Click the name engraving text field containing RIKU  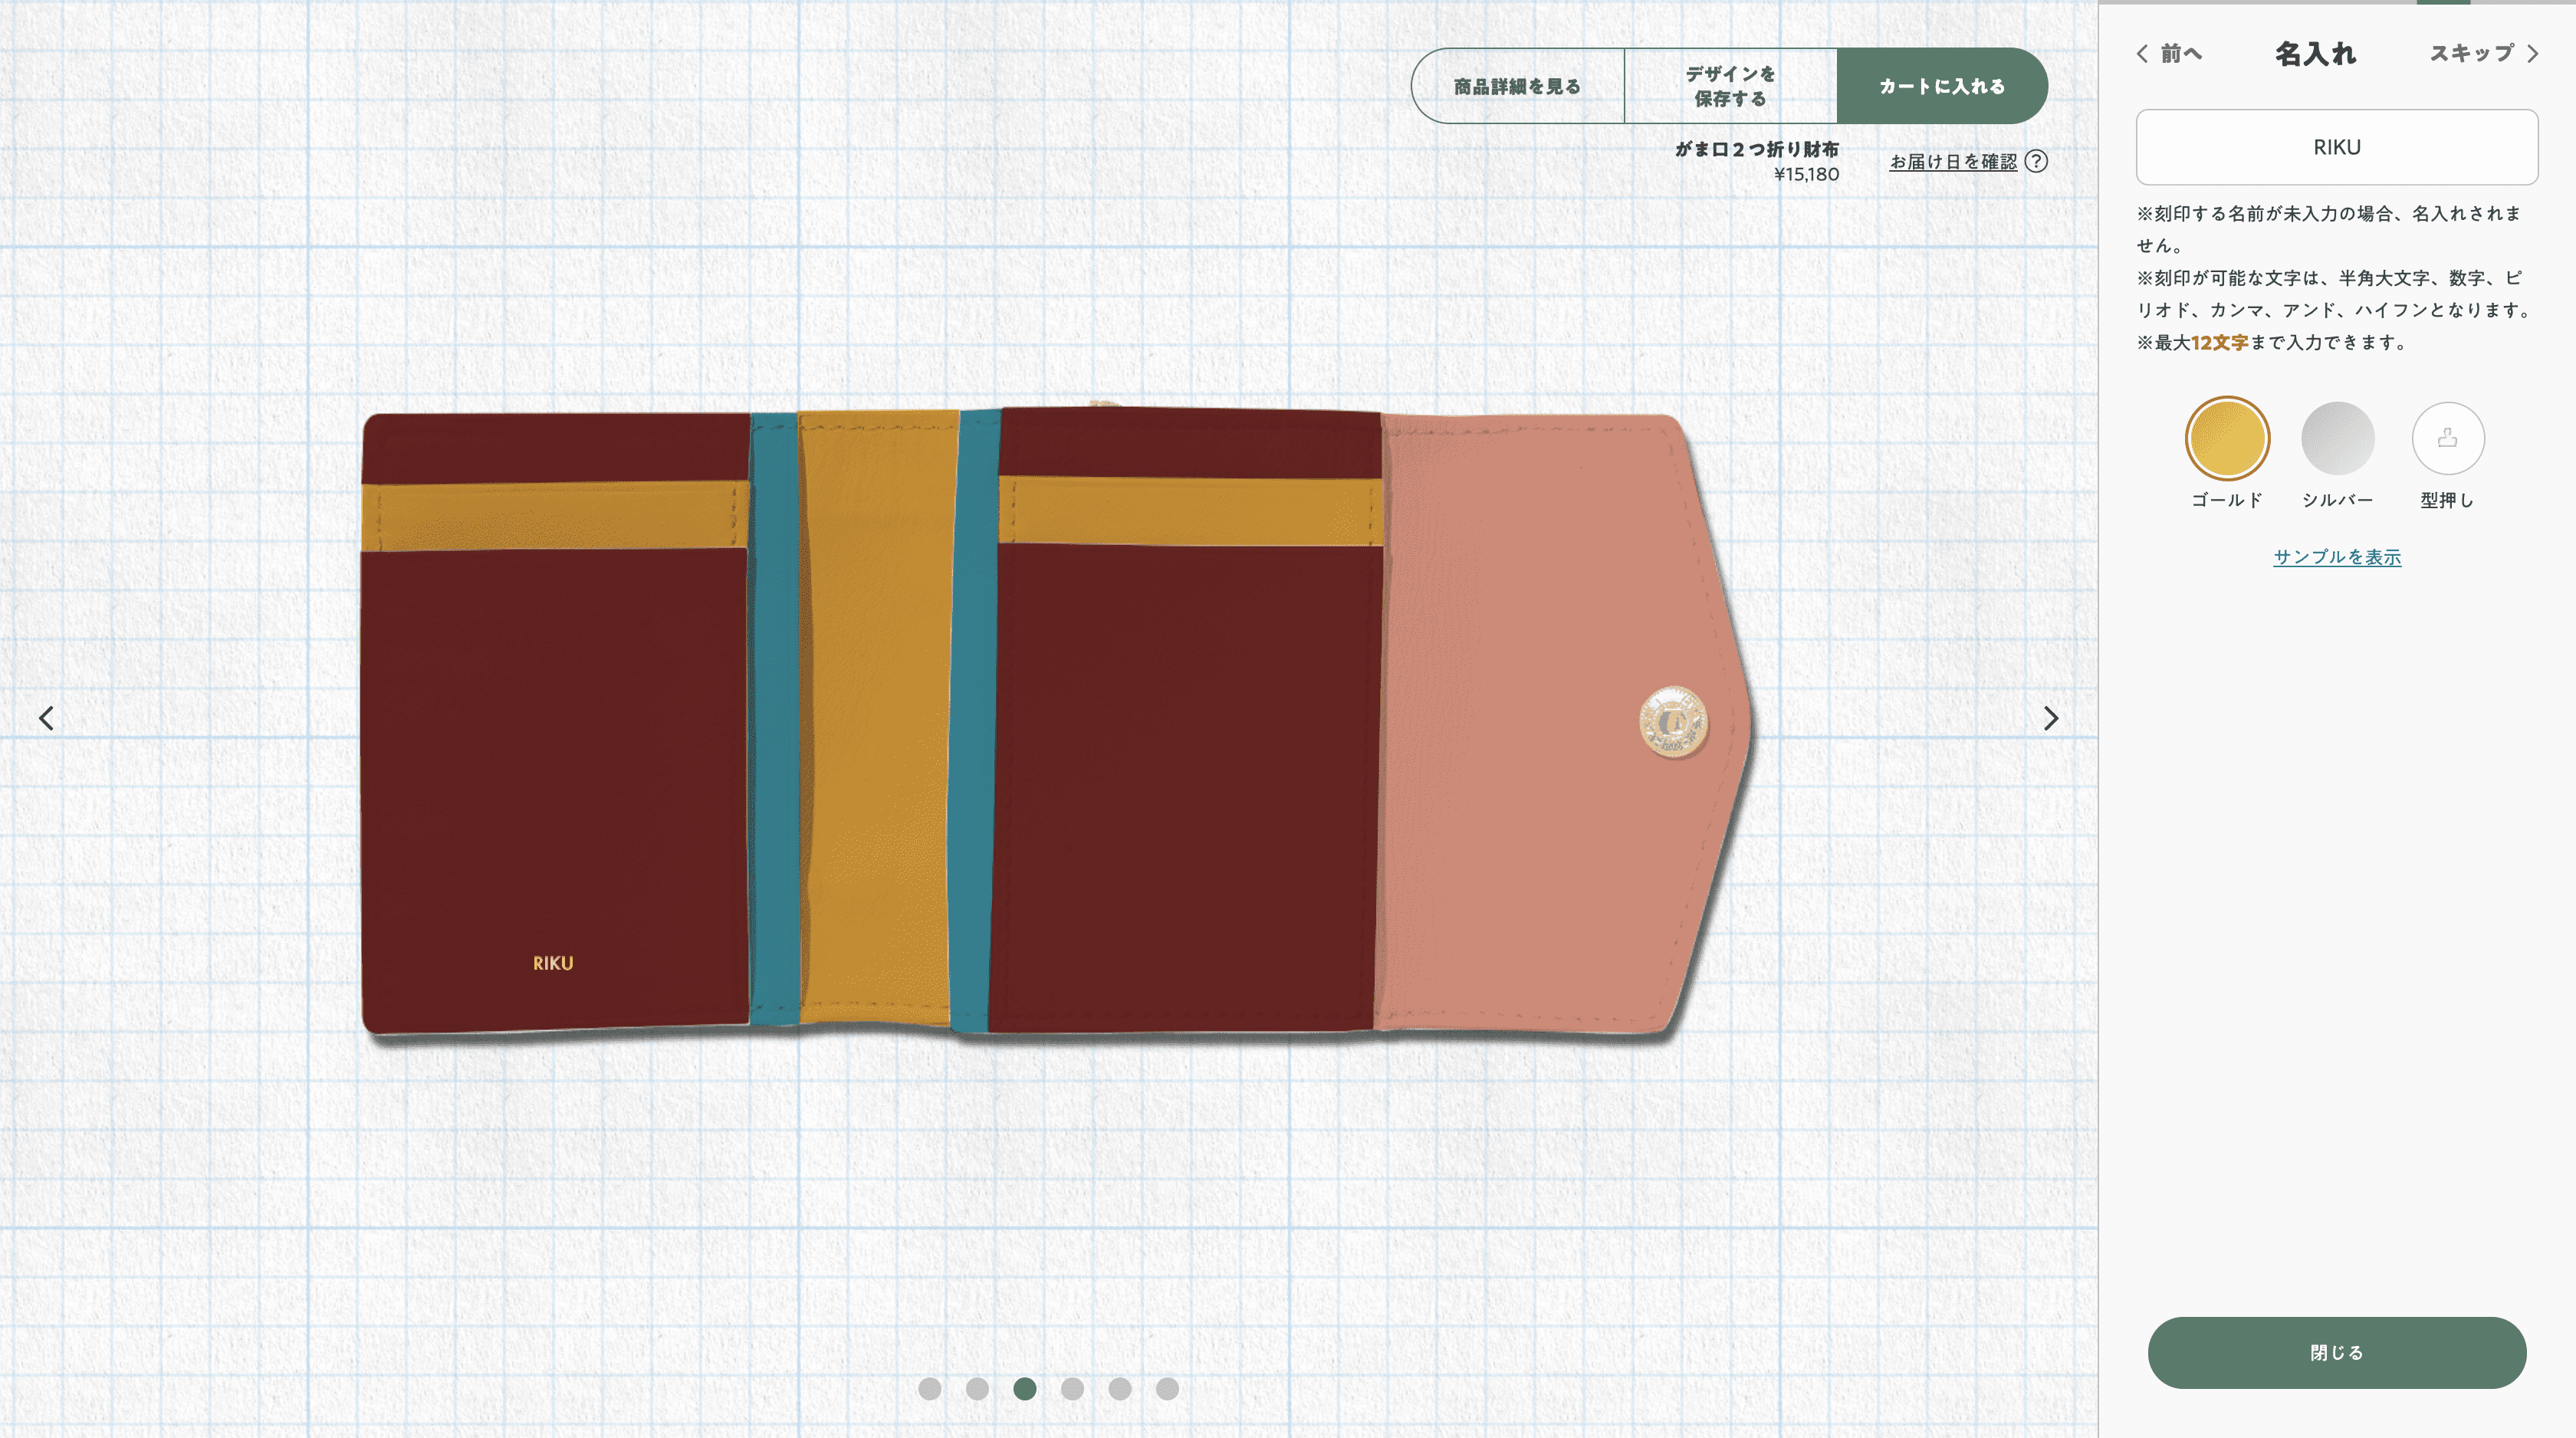[2336, 147]
